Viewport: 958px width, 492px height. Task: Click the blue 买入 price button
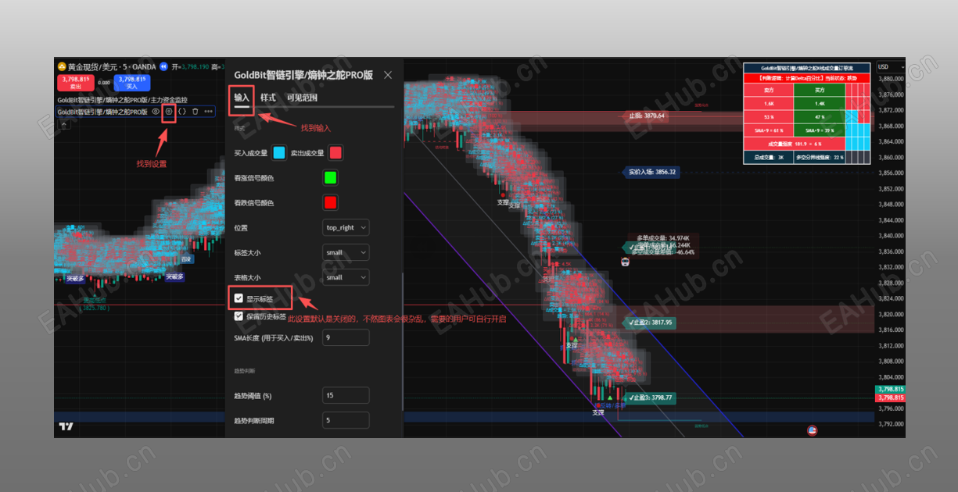(x=131, y=83)
